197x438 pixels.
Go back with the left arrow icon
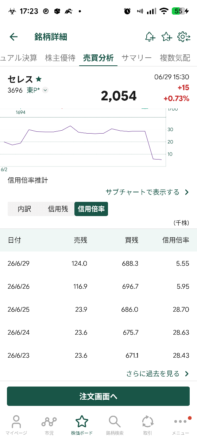click(13, 36)
